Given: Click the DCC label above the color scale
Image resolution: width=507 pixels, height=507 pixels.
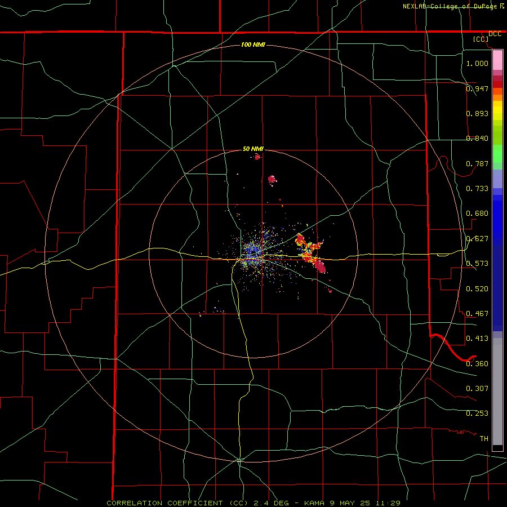Looking at the screenshot, I should (495, 34).
